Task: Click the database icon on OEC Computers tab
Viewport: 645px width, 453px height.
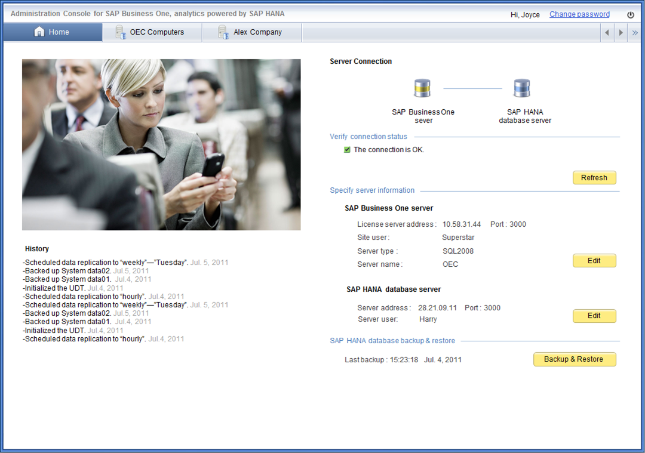Action: tap(119, 32)
